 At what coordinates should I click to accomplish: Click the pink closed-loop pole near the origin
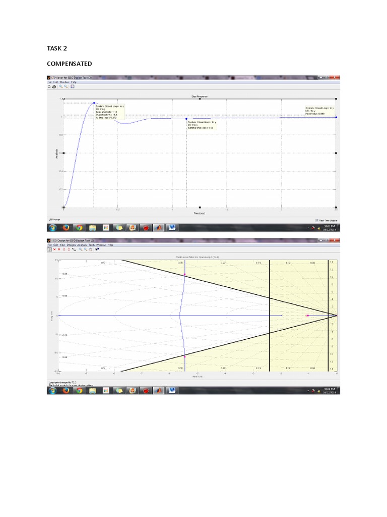[307, 316]
